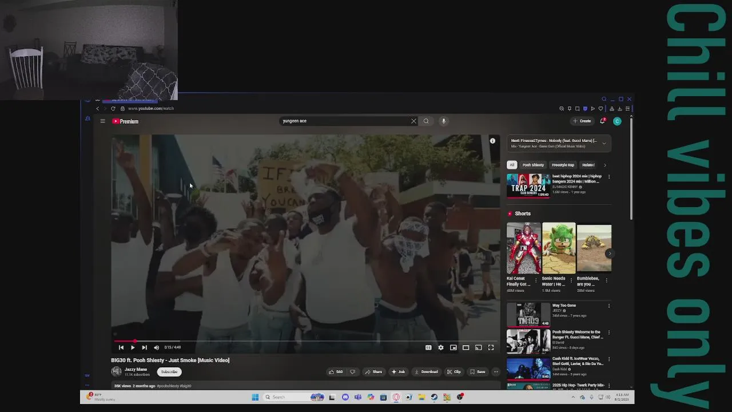732x412 pixels.
Task: Select the Related filter chip
Action: point(588,165)
